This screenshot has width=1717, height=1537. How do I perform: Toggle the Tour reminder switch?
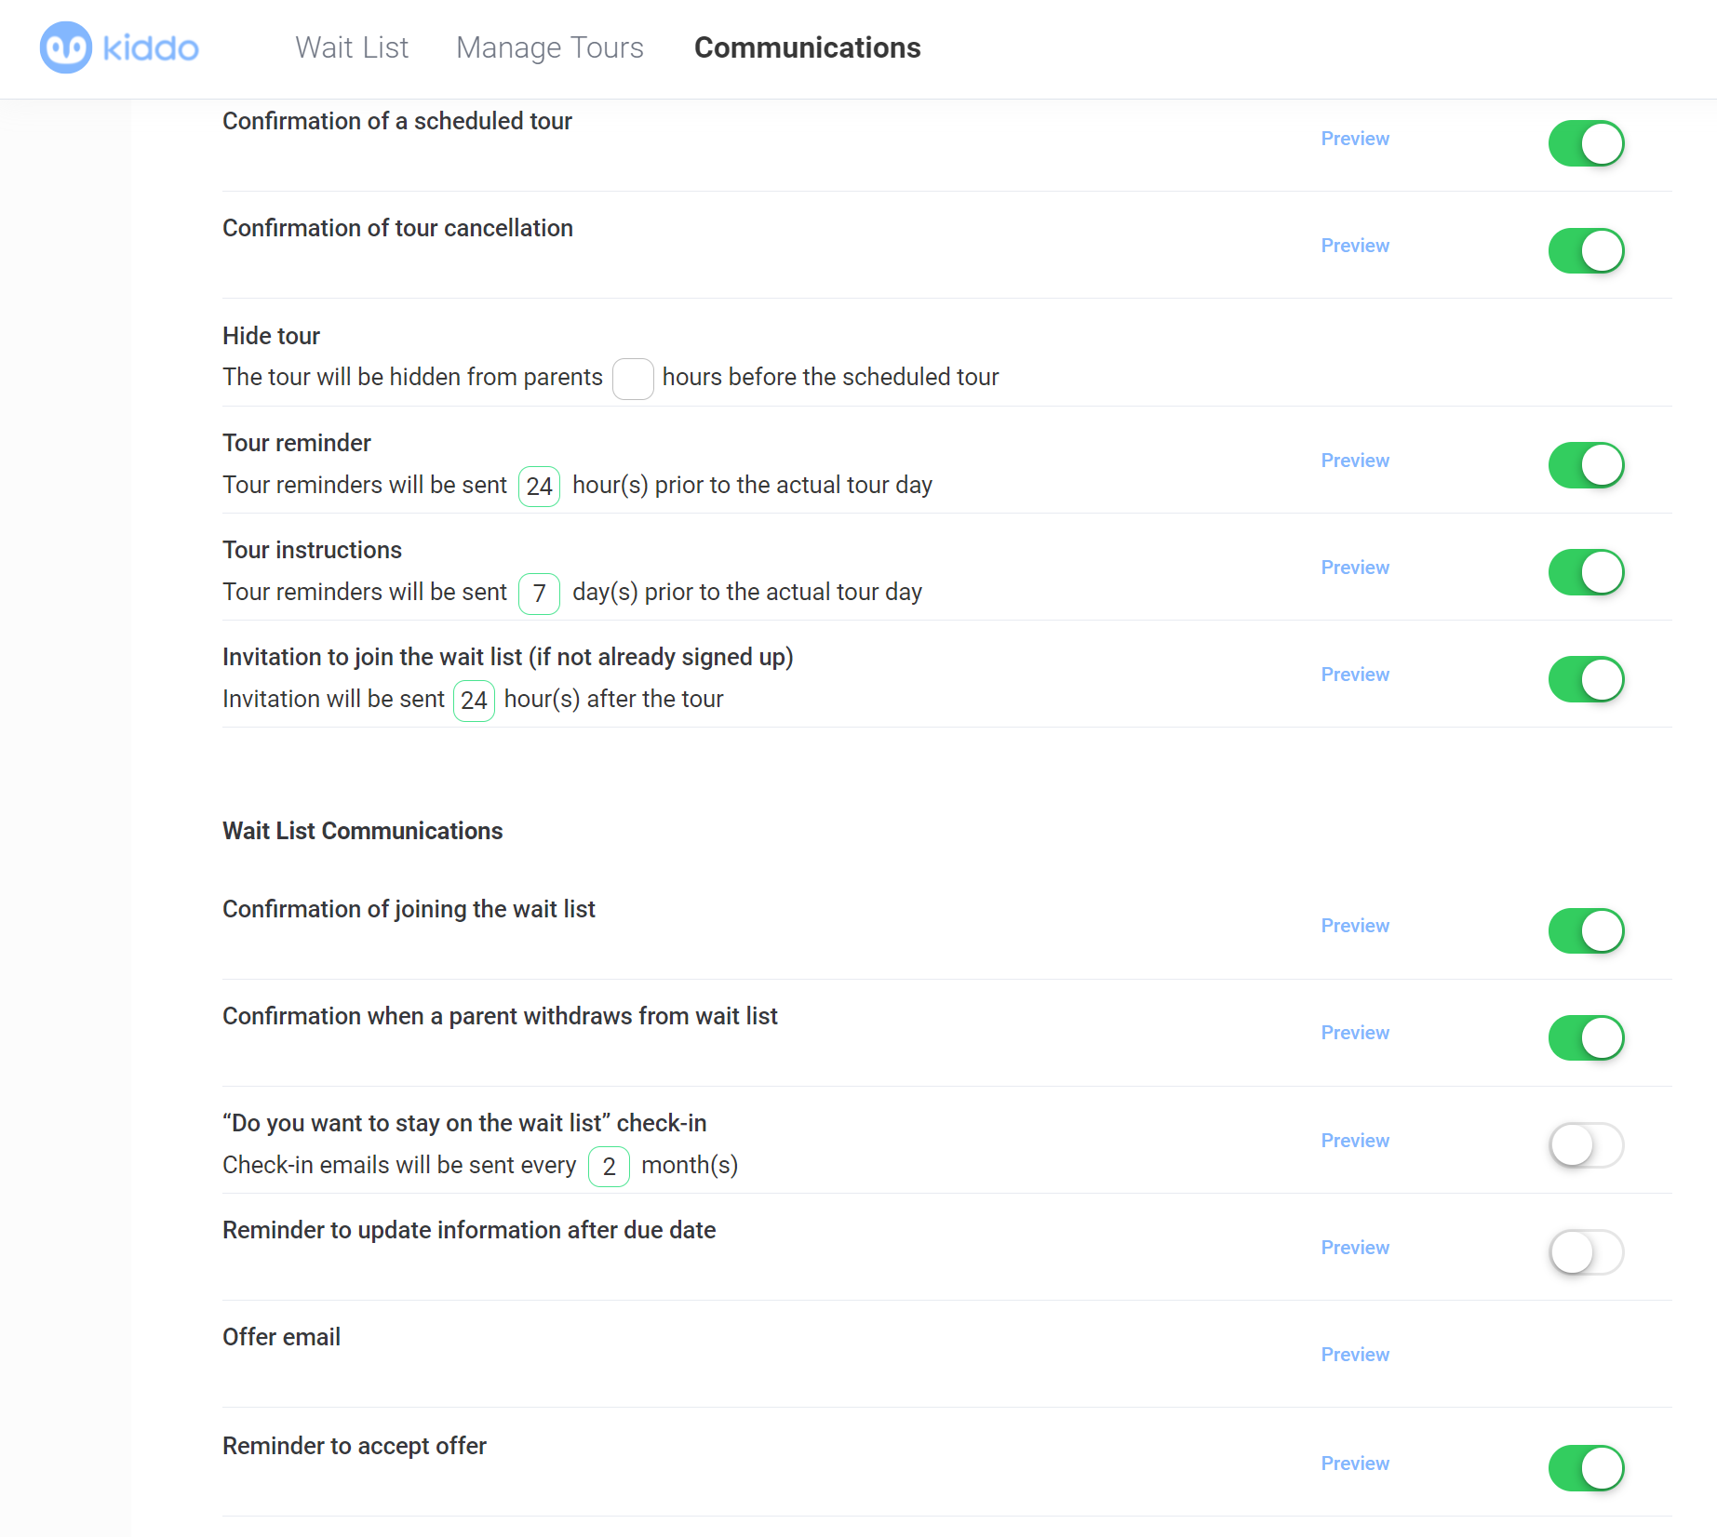(x=1586, y=465)
